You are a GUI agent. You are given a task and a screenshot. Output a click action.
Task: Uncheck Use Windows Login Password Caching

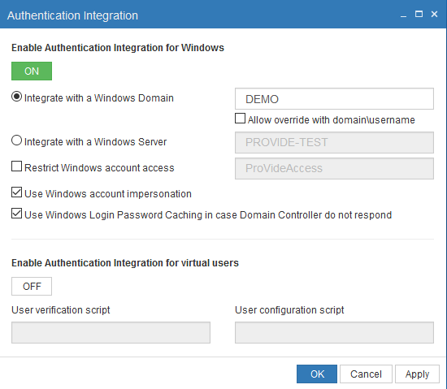click(16, 214)
